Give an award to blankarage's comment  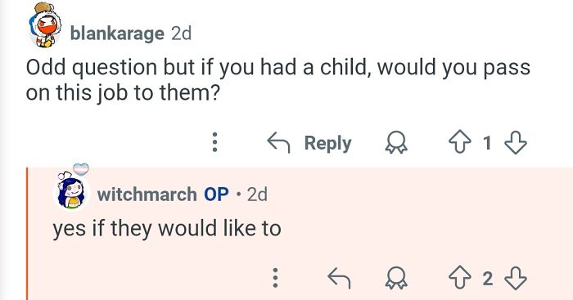point(396,142)
